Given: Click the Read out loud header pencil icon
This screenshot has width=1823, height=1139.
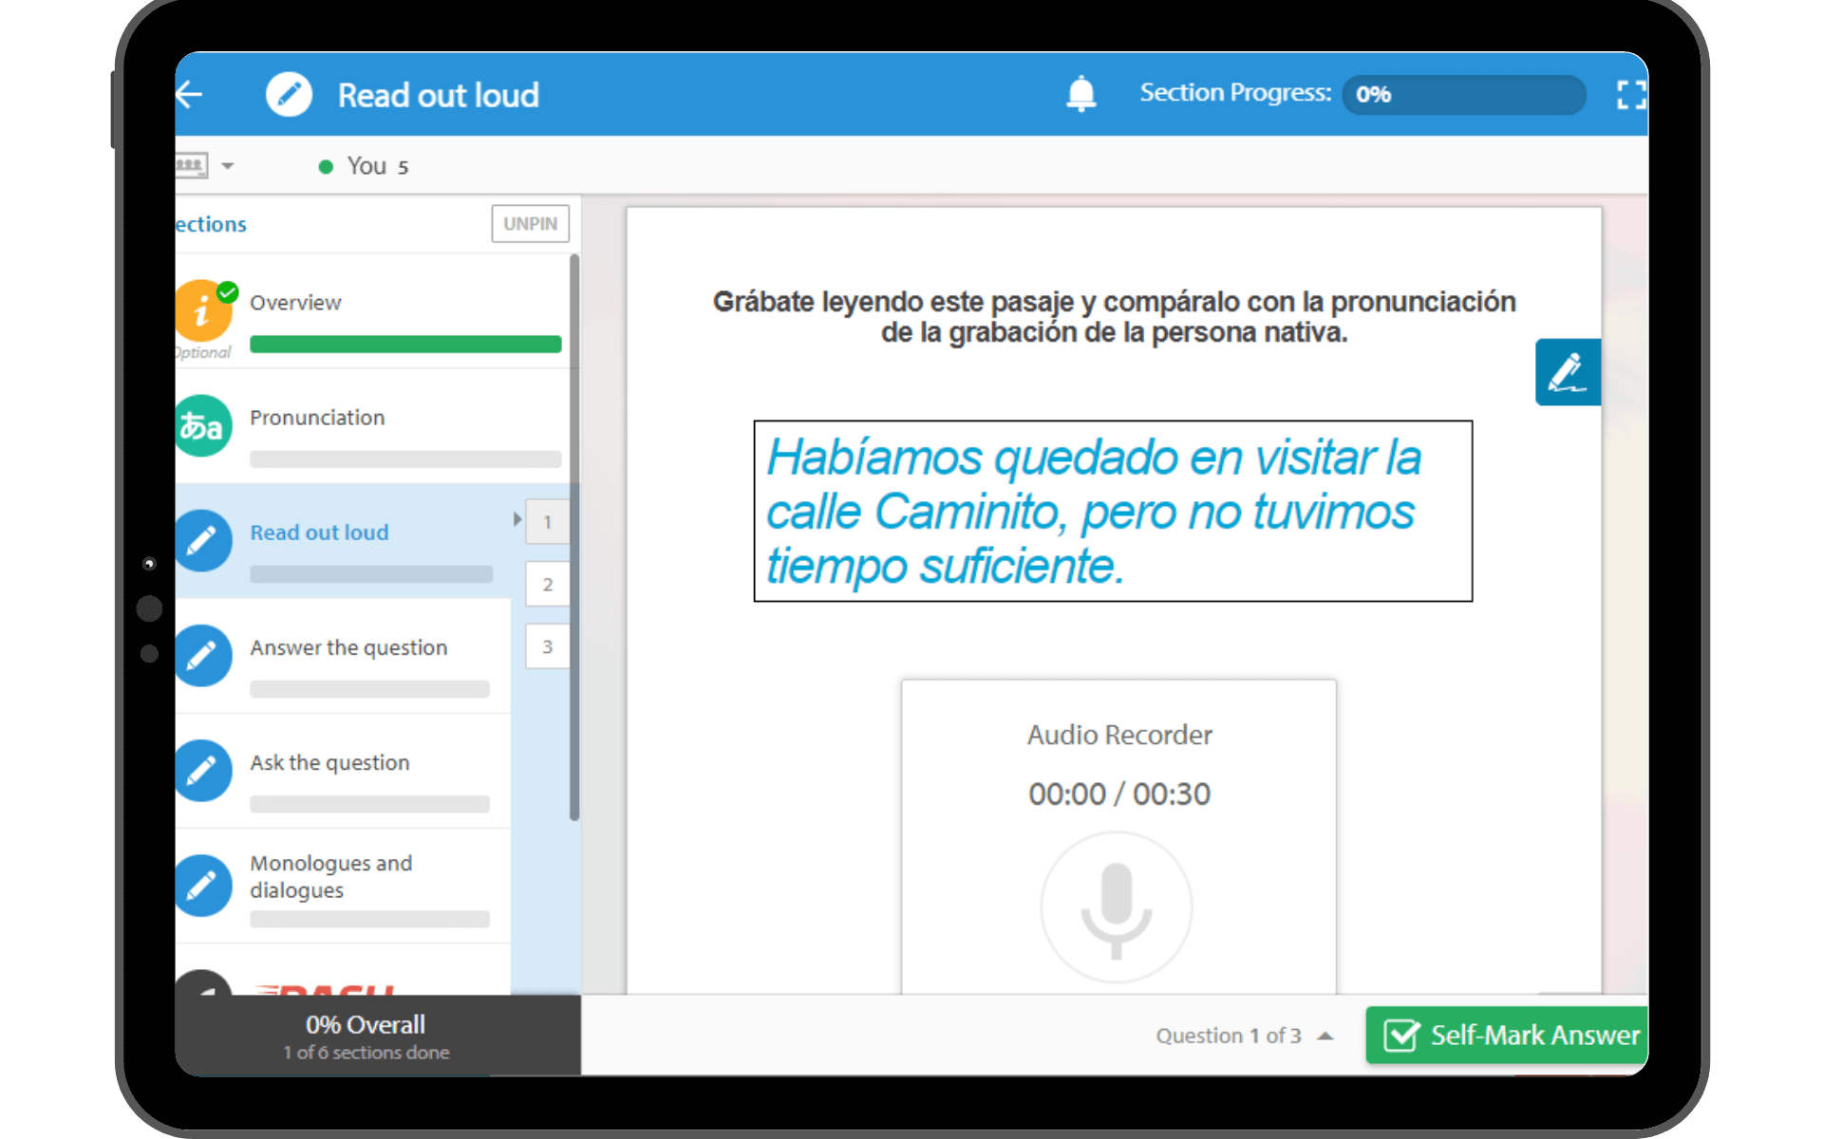Looking at the screenshot, I should (x=289, y=94).
